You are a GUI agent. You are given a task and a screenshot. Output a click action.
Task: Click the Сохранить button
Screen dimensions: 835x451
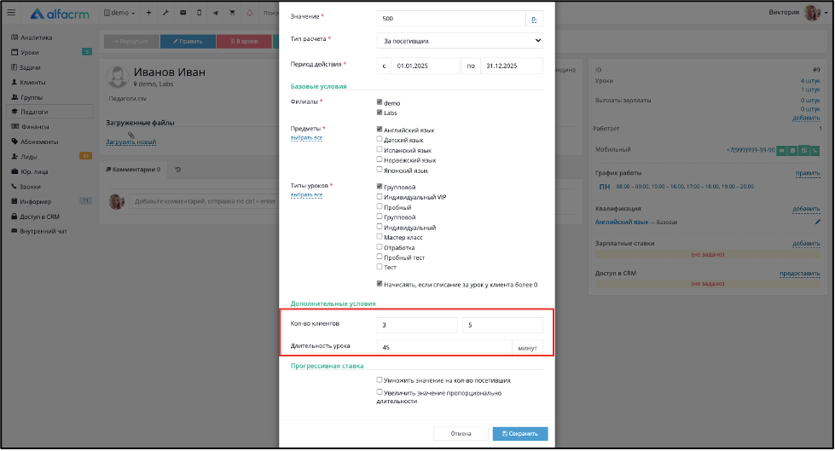click(519, 433)
